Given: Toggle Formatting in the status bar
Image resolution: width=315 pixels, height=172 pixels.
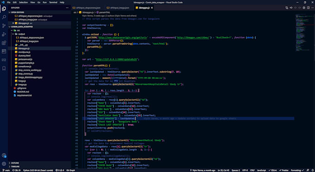Looking at the screenshot, I should (297, 171).
